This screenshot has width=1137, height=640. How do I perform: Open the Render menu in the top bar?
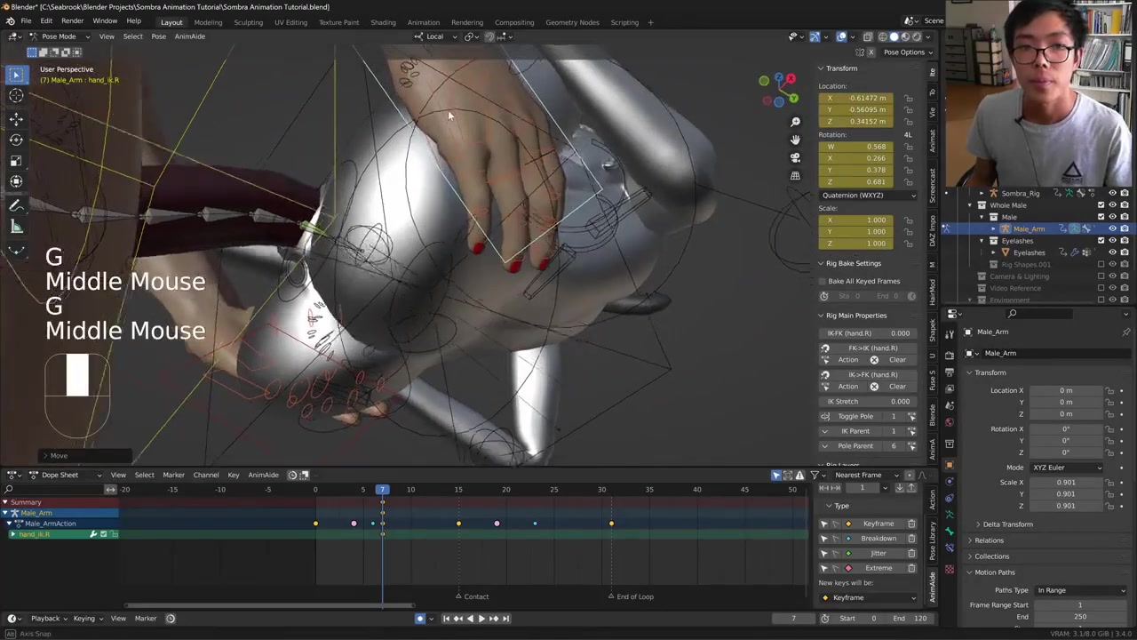coord(72,21)
